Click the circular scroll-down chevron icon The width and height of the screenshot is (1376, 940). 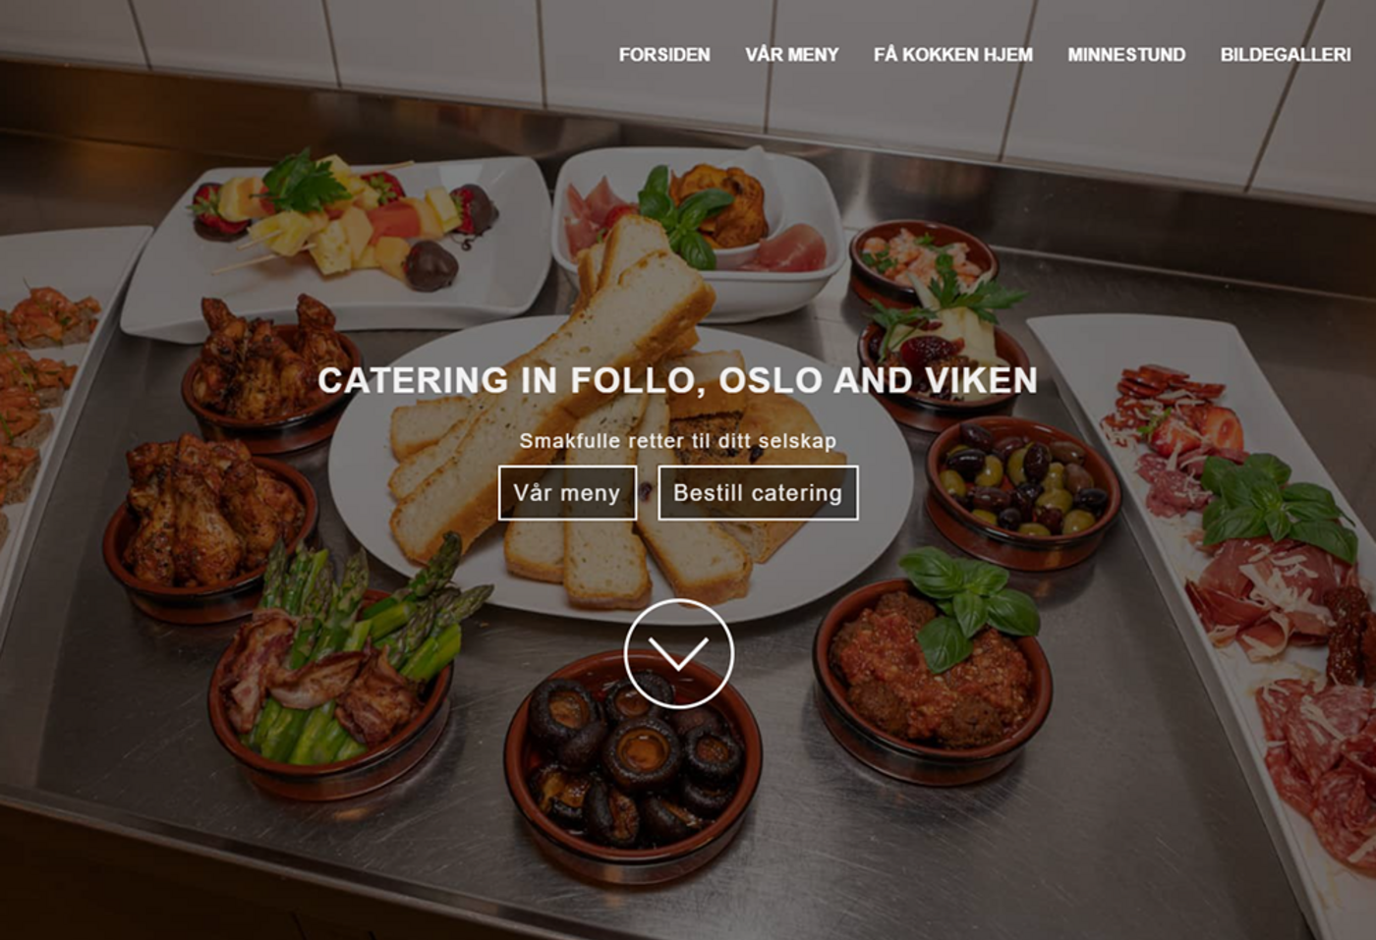[678, 653]
